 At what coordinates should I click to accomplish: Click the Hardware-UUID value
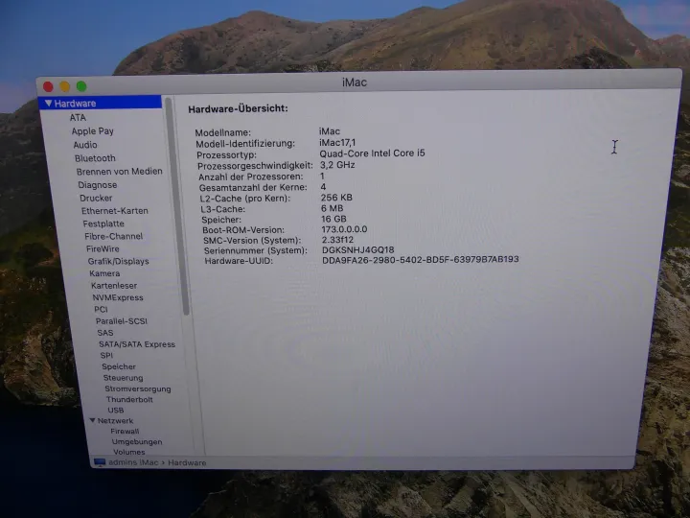(x=421, y=259)
